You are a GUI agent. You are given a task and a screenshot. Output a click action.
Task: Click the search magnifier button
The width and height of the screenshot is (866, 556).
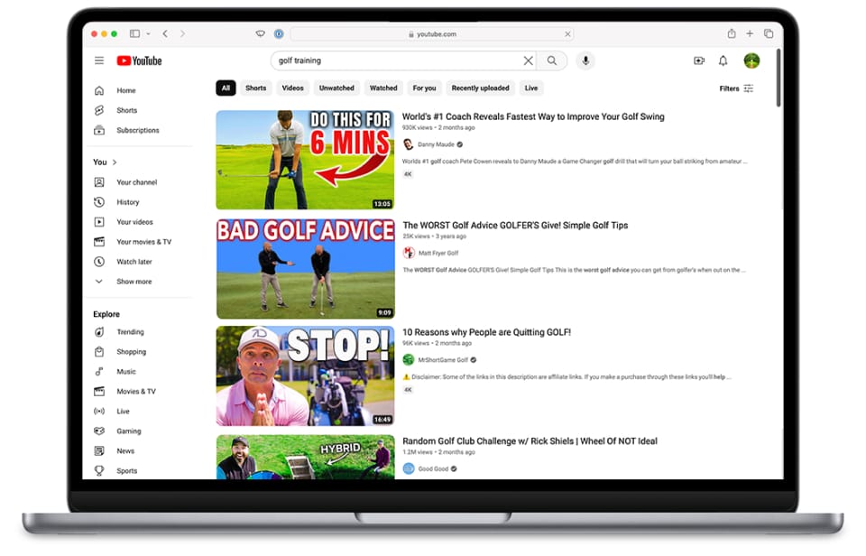552,60
